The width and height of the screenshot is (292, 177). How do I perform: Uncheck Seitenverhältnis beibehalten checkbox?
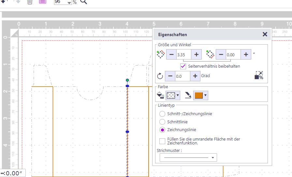(183, 66)
